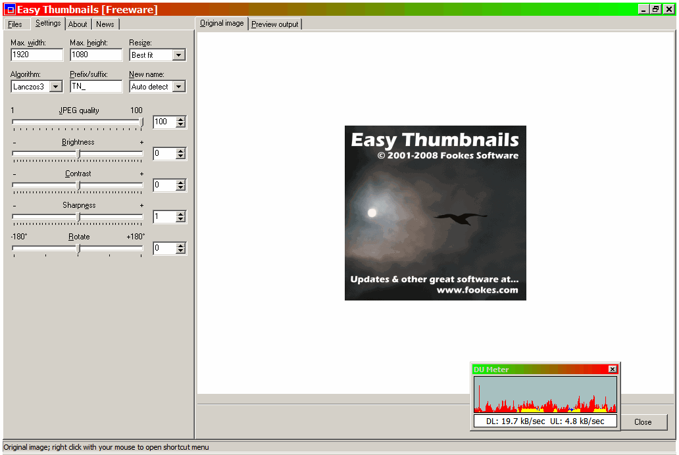Click the Rotate slider handle
Screen dimensions: 679x455
tap(78, 249)
